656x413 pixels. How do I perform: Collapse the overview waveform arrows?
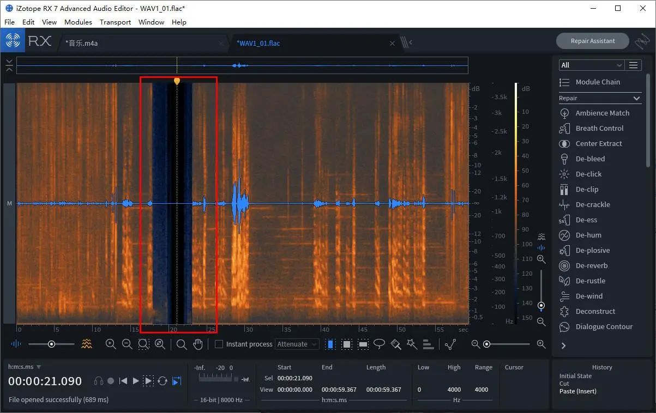click(x=9, y=65)
